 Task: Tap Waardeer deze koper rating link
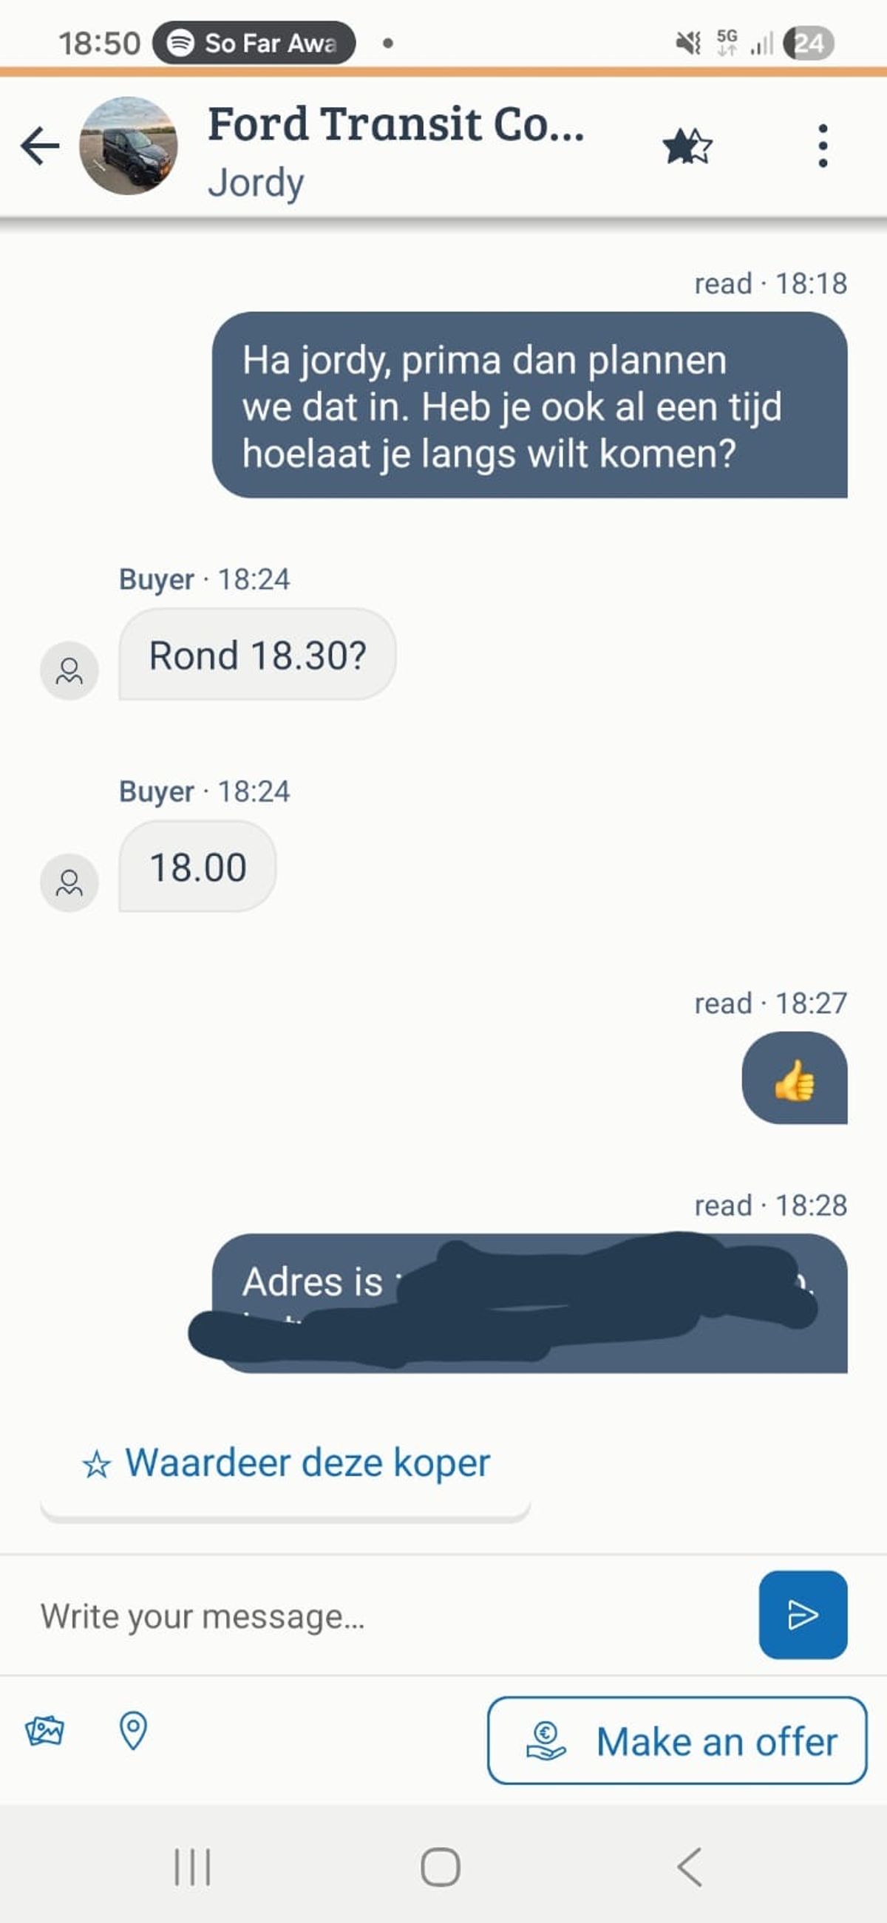[285, 1463]
